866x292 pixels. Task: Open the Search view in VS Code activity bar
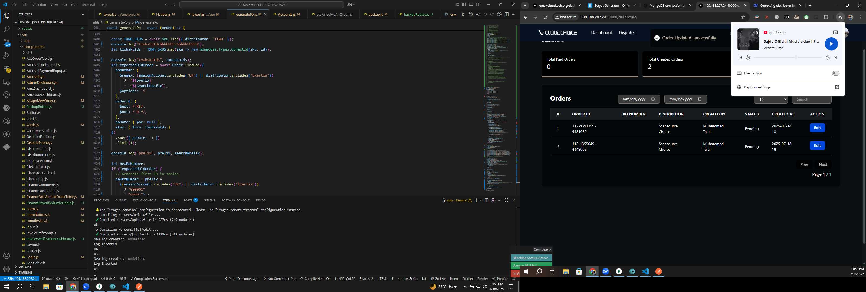pyautogui.click(x=6, y=29)
